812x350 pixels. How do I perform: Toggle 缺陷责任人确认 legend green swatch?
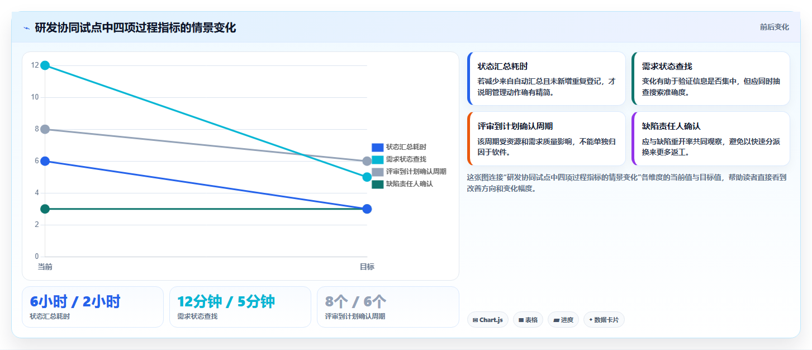pos(377,184)
